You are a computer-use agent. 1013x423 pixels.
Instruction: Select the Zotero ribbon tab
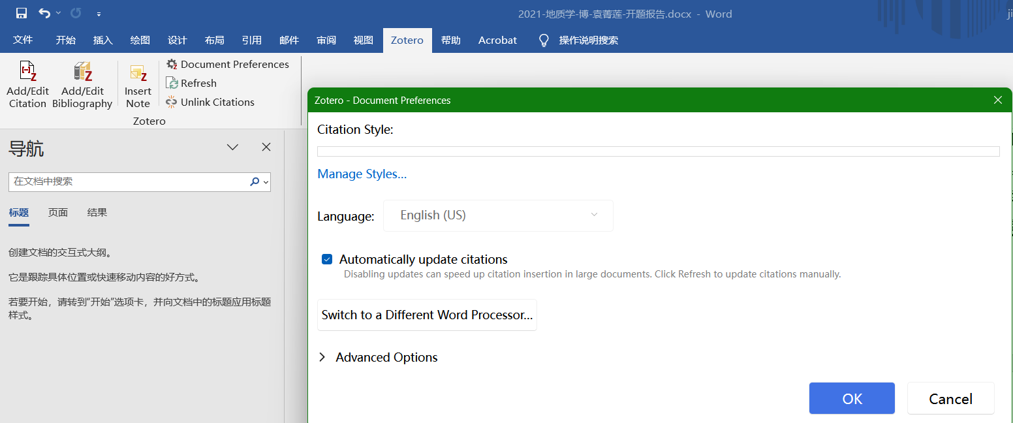click(407, 40)
